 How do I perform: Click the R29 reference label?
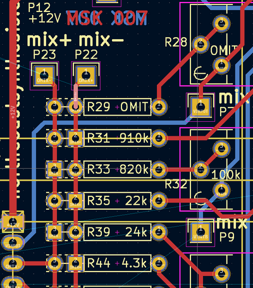click(99, 107)
